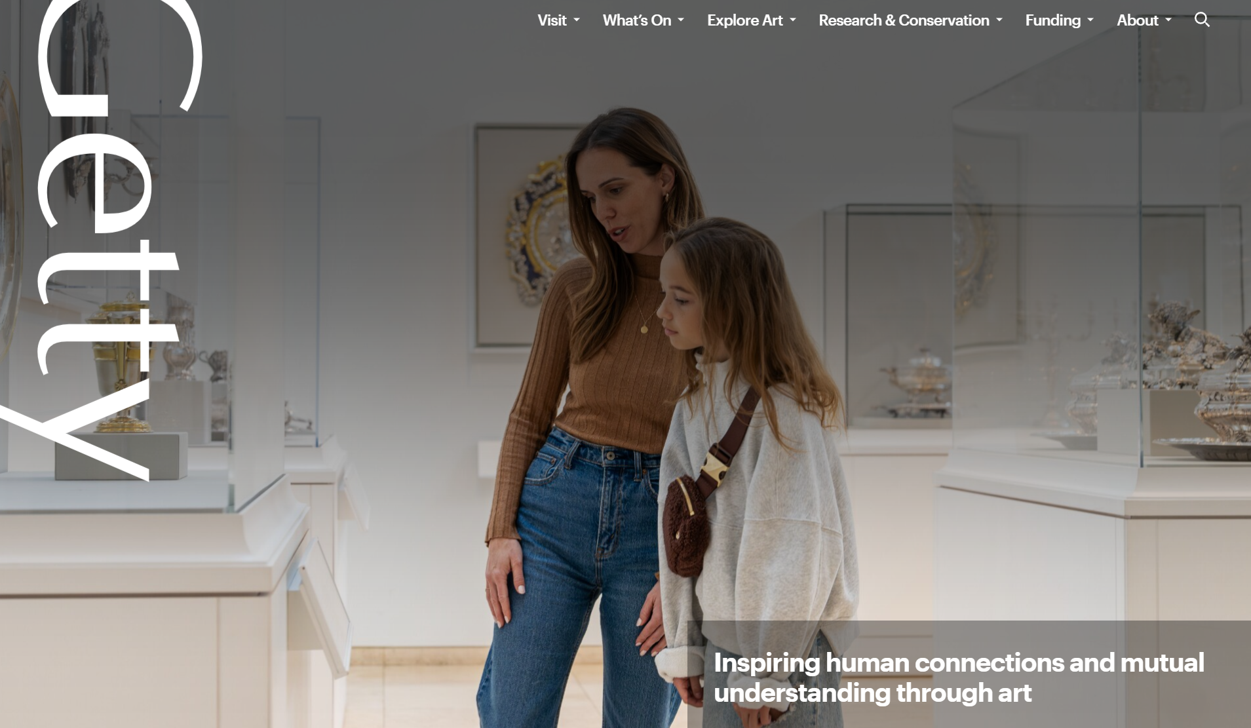Expand the What's On dropdown arrow
This screenshot has width=1251, height=728.
pyautogui.click(x=681, y=20)
